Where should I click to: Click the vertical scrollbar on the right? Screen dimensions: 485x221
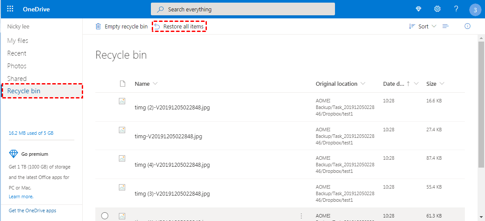(481, 105)
